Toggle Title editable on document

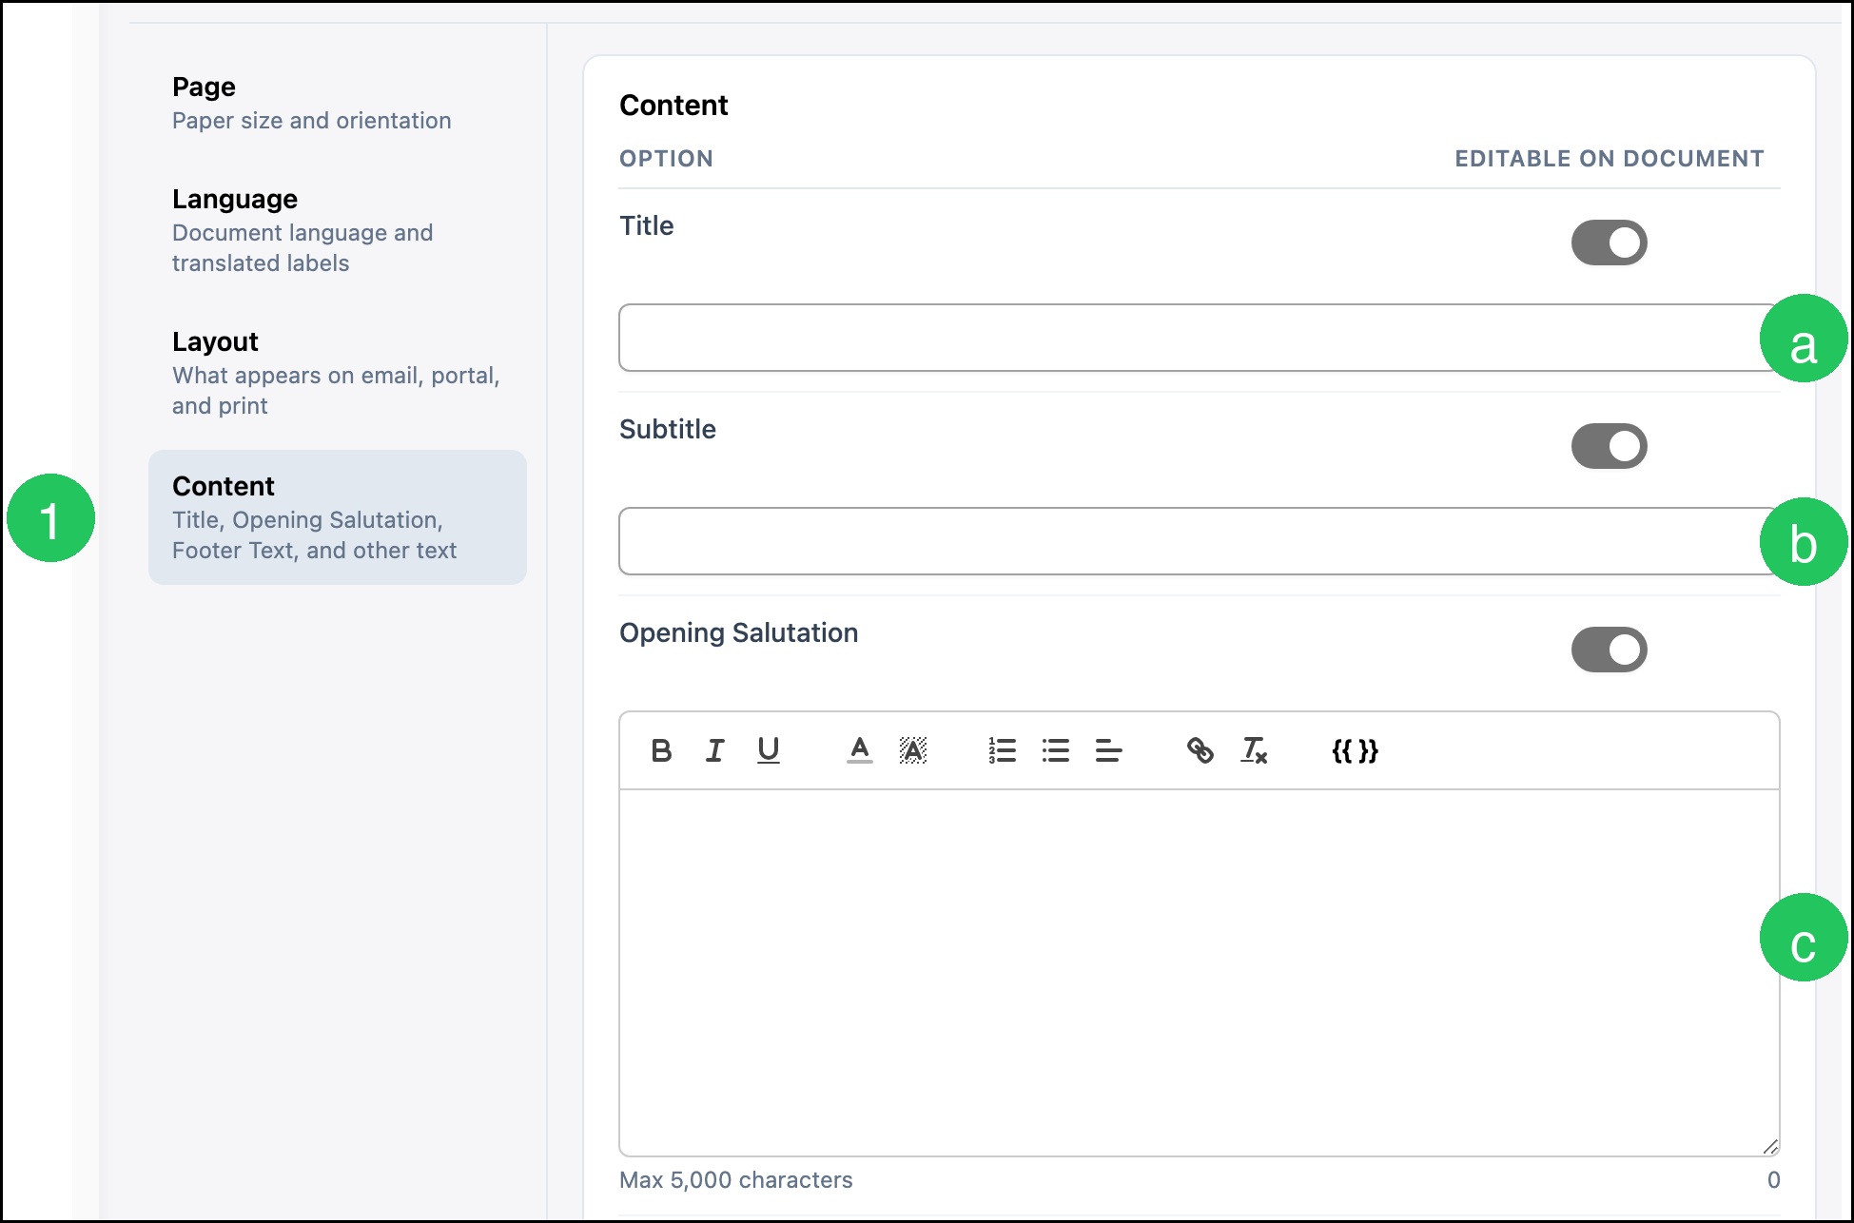pos(1609,243)
